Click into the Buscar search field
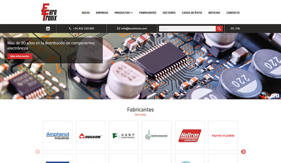Viewport: 281px width, 163px height. (x=187, y=28)
